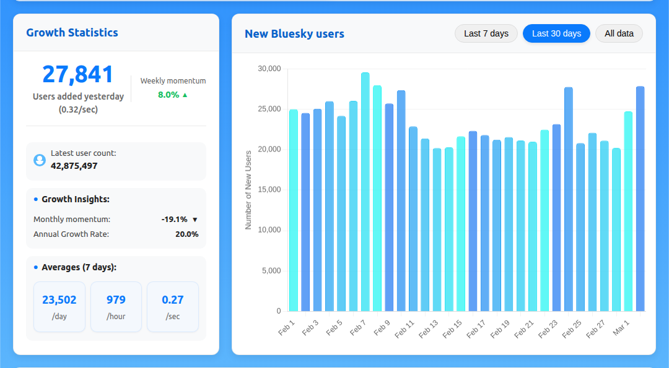Open the 23,502 per day average card
Image resolution: width=669 pixels, height=368 pixels.
tap(59, 307)
